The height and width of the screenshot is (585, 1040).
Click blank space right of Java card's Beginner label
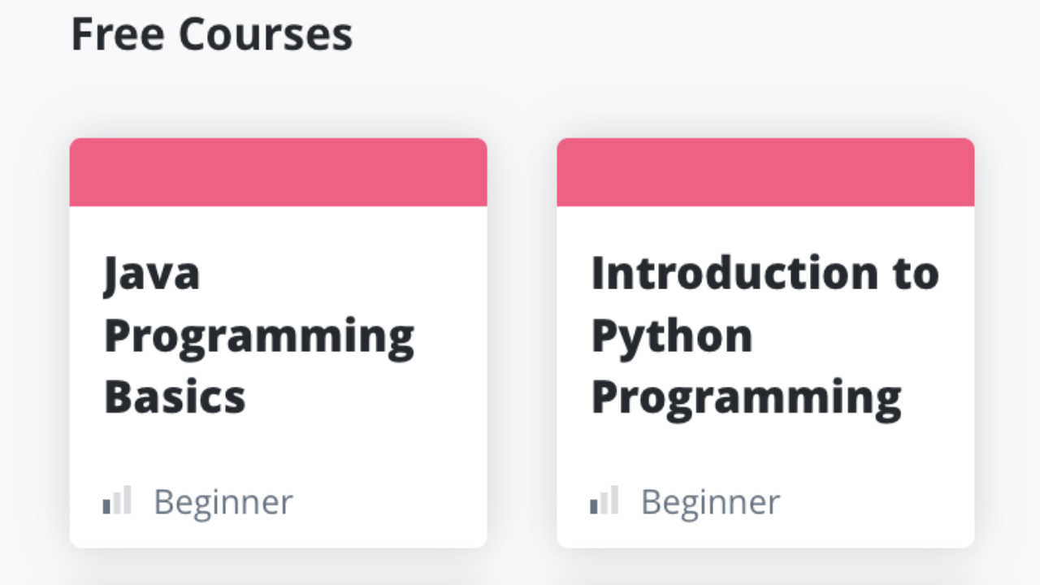click(x=390, y=502)
